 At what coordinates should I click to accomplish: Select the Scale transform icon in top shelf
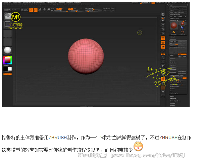click(x=44, y=10)
